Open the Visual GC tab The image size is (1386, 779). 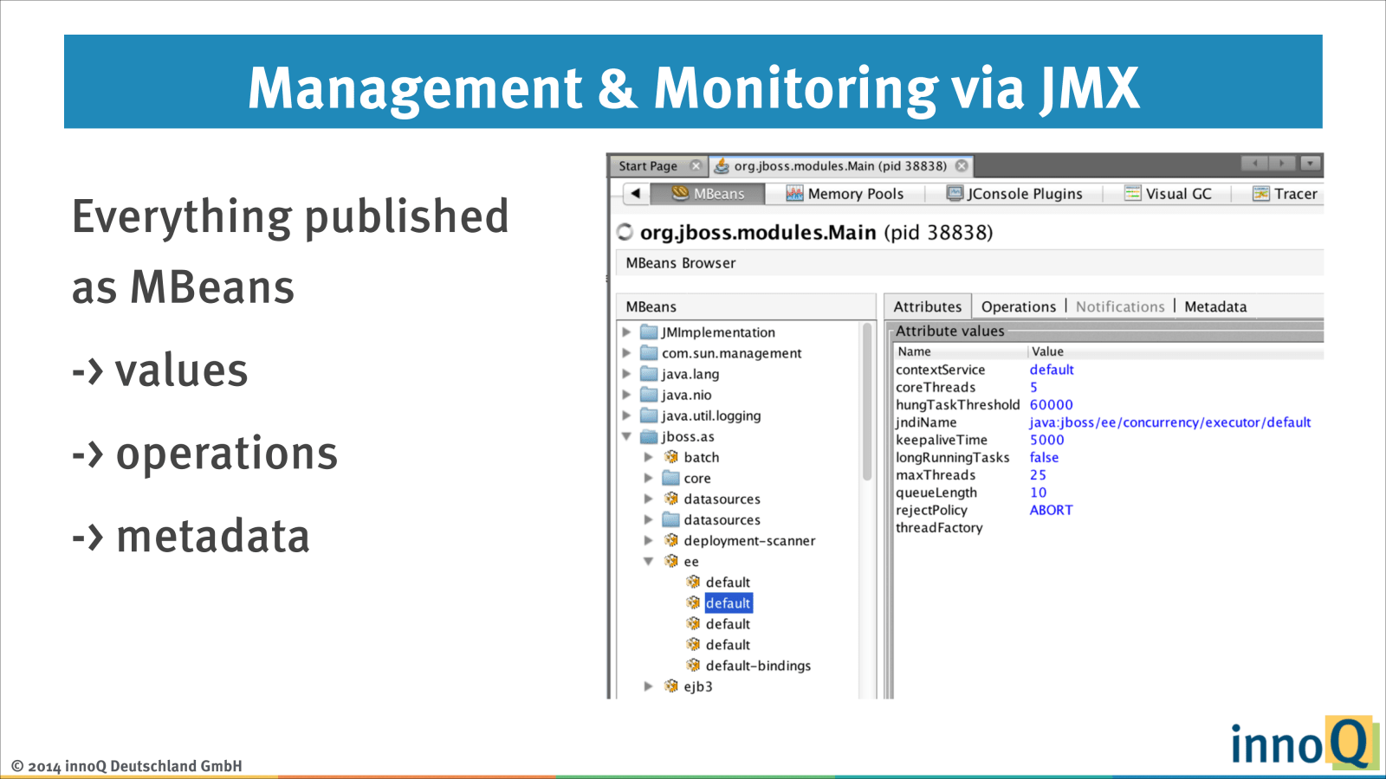click(1168, 194)
